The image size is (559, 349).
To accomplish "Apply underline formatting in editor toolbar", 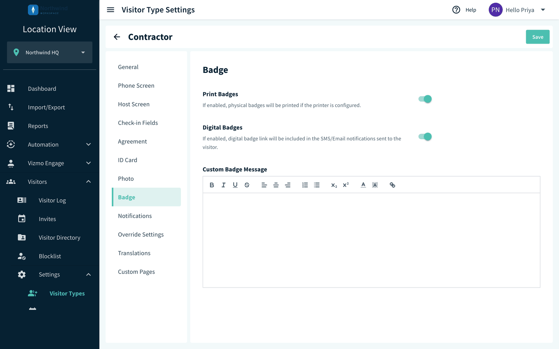I will point(235,185).
